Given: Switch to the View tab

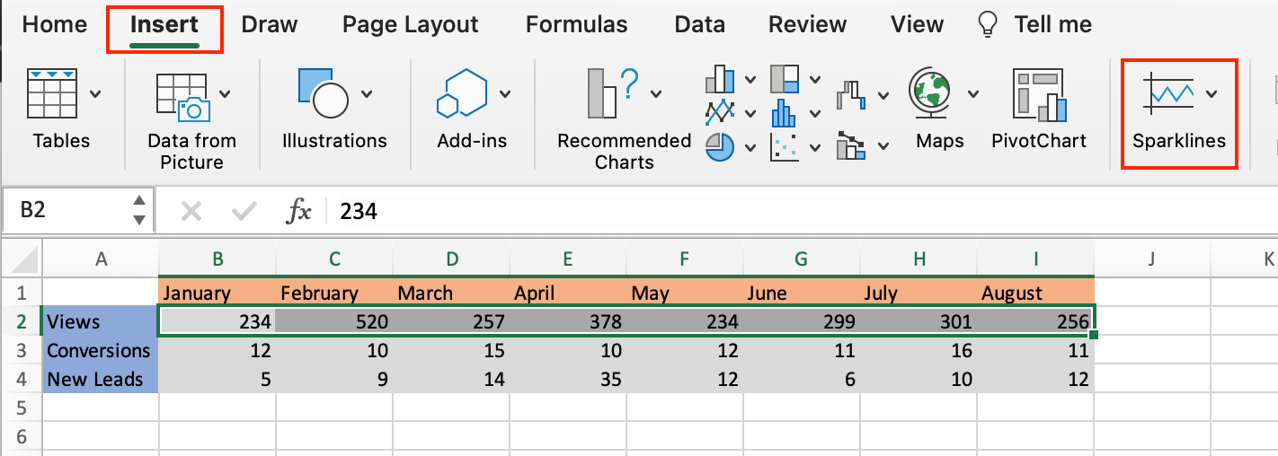Looking at the screenshot, I should click(x=918, y=25).
